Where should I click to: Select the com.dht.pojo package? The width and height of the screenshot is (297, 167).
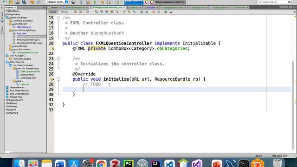[x=20, y=46]
